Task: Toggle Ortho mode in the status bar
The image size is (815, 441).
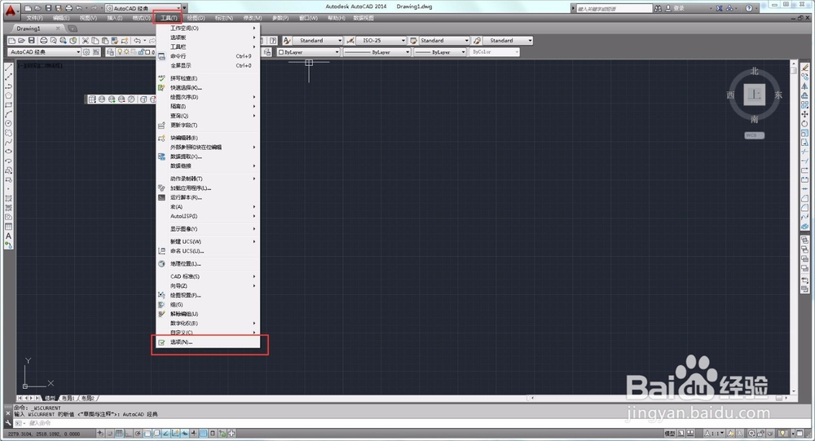Action: [x=130, y=433]
